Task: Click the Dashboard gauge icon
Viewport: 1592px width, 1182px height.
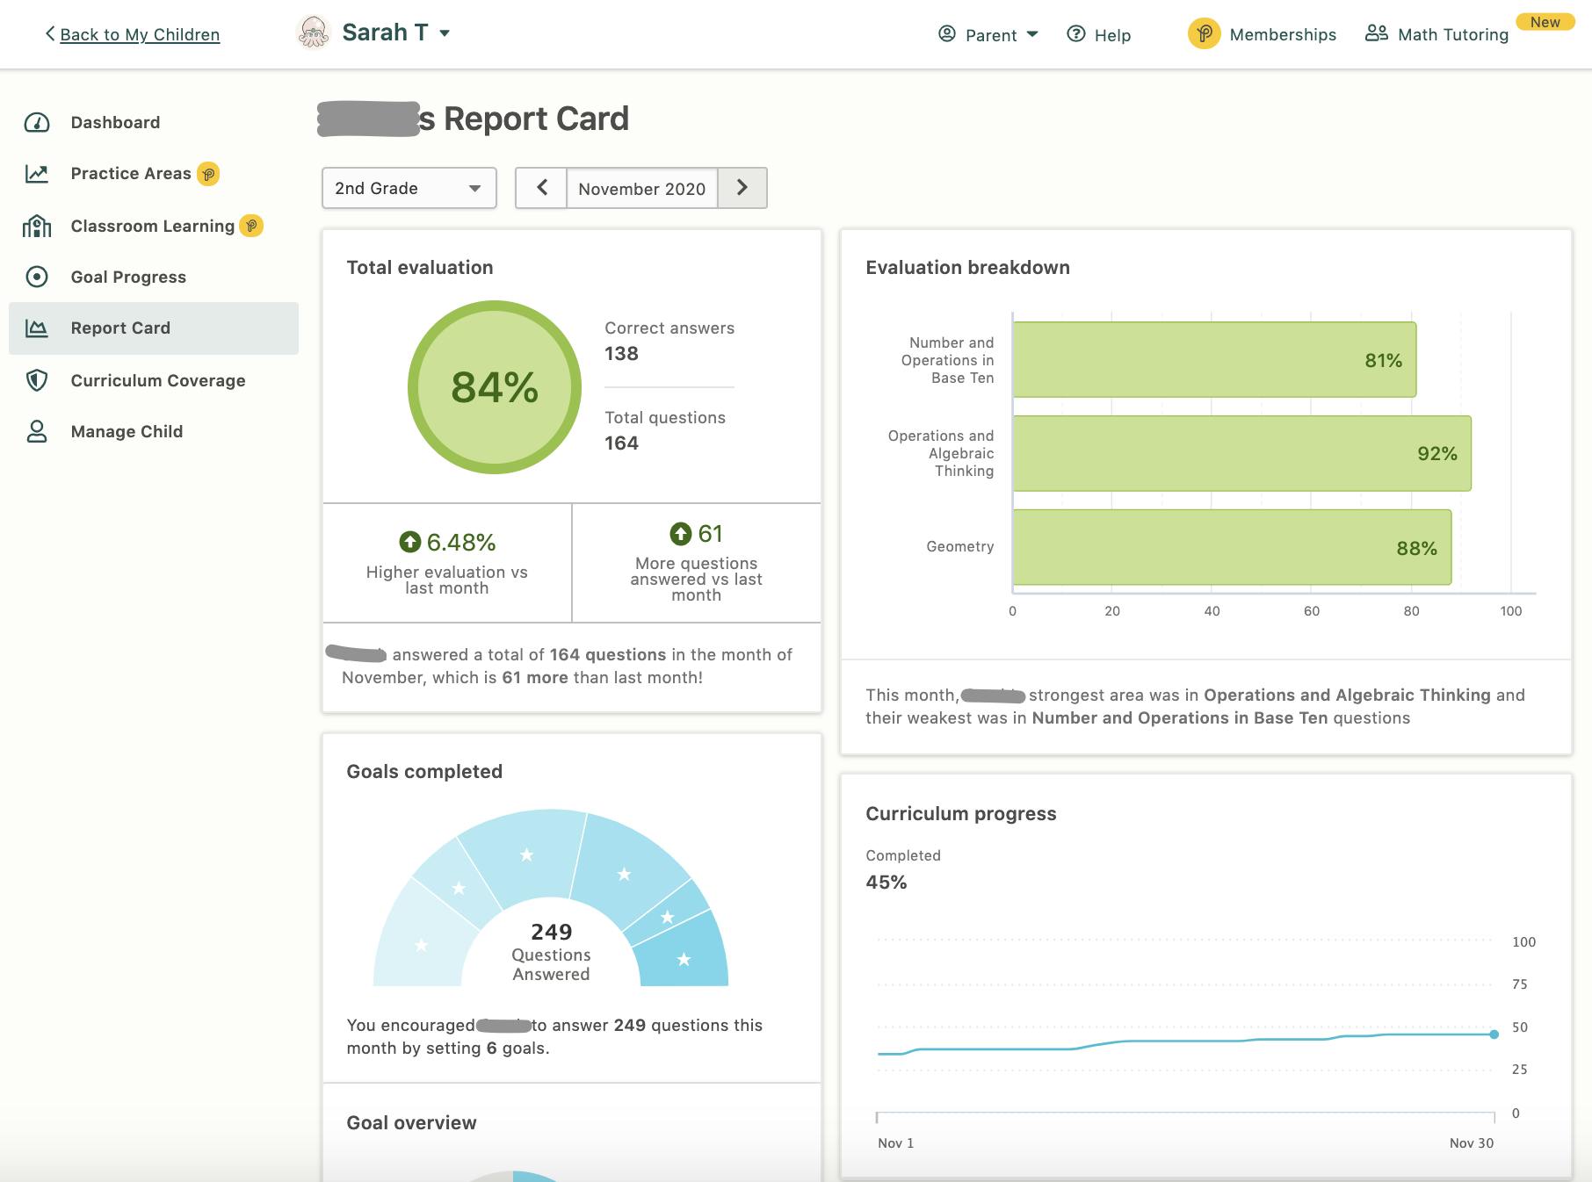Action: pos(37,122)
